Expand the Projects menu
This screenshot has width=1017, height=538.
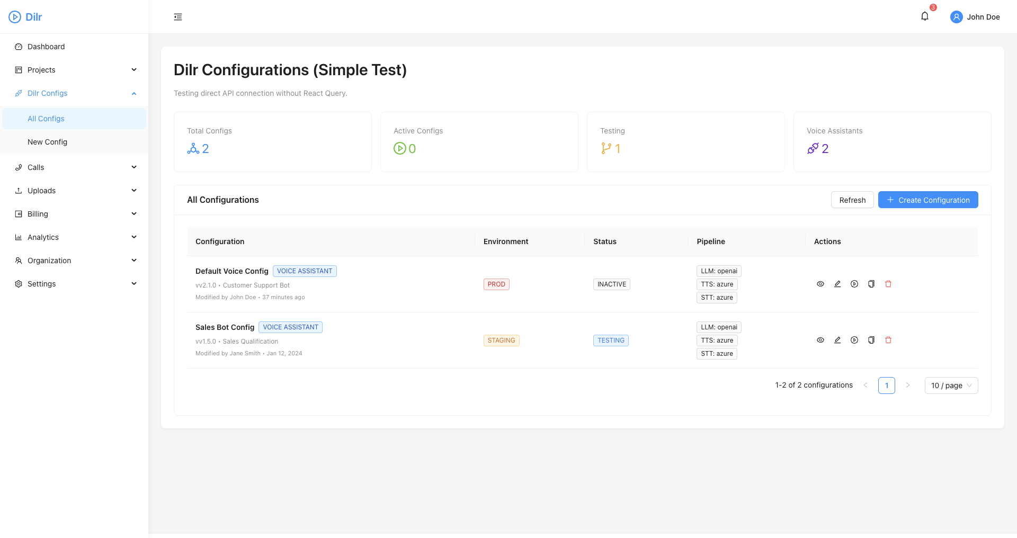74,70
